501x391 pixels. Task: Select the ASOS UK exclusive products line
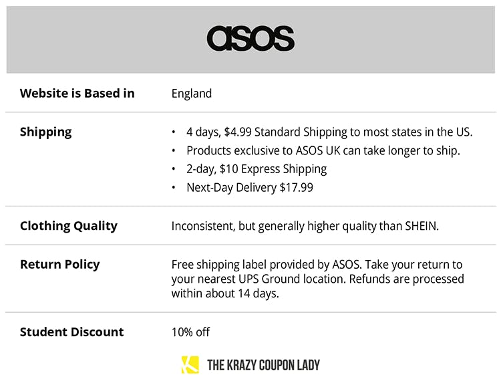(323, 150)
